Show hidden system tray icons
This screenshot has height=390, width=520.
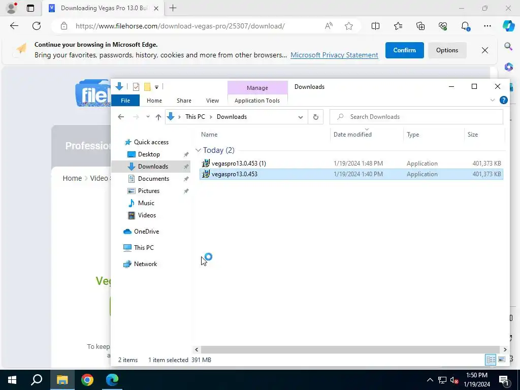pyautogui.click(x=430, y=380)
